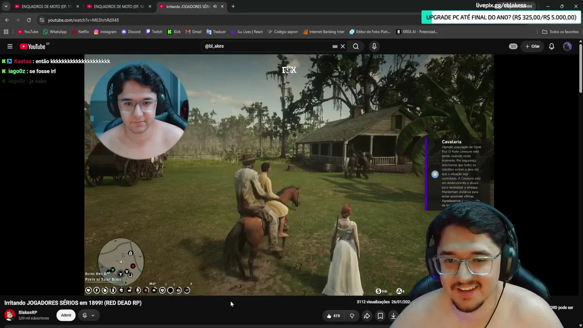Open the Kick bookmark
Viewport: 583px width, 328px height.
point(174,32)
